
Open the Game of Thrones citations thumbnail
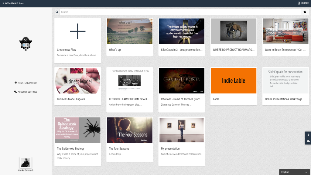click(x=182, y=80)
